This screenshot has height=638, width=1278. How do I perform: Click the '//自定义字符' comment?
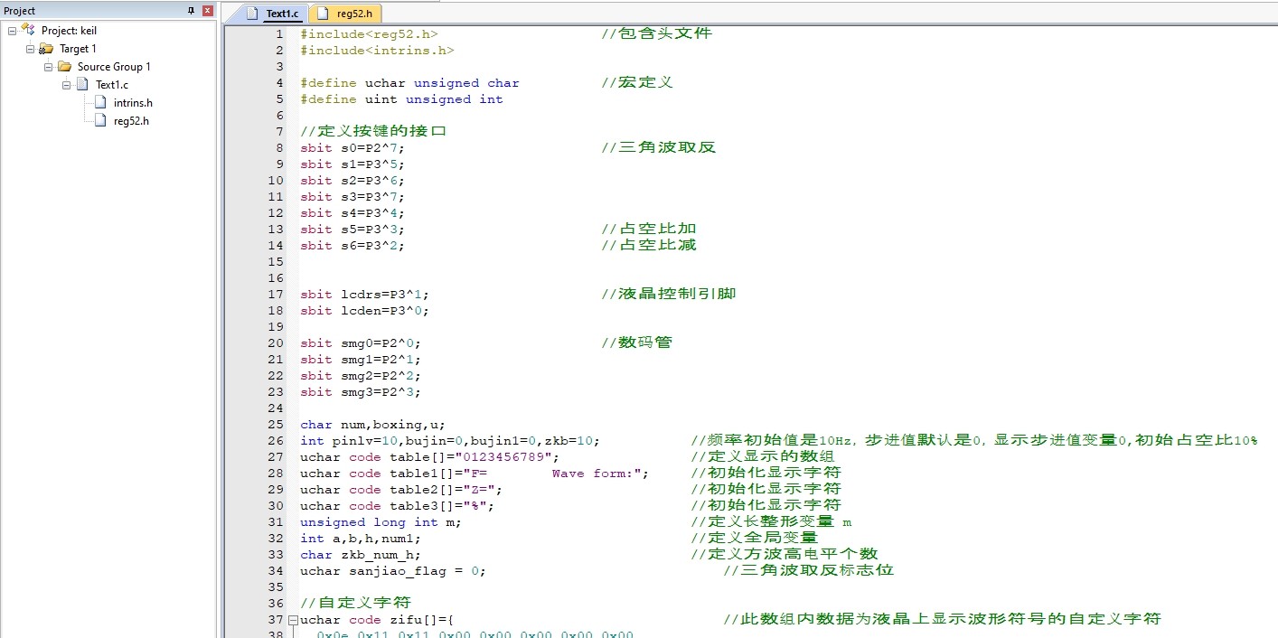coord(356,604)
